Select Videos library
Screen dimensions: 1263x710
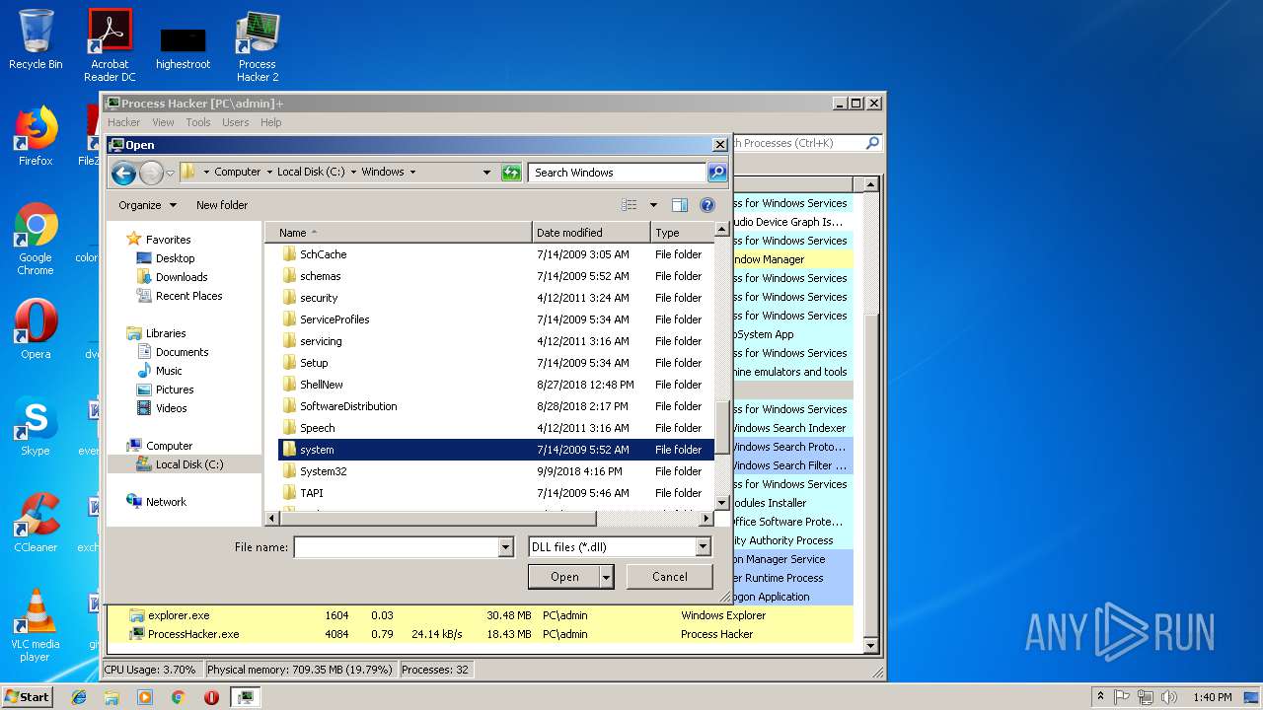[171, 408]
